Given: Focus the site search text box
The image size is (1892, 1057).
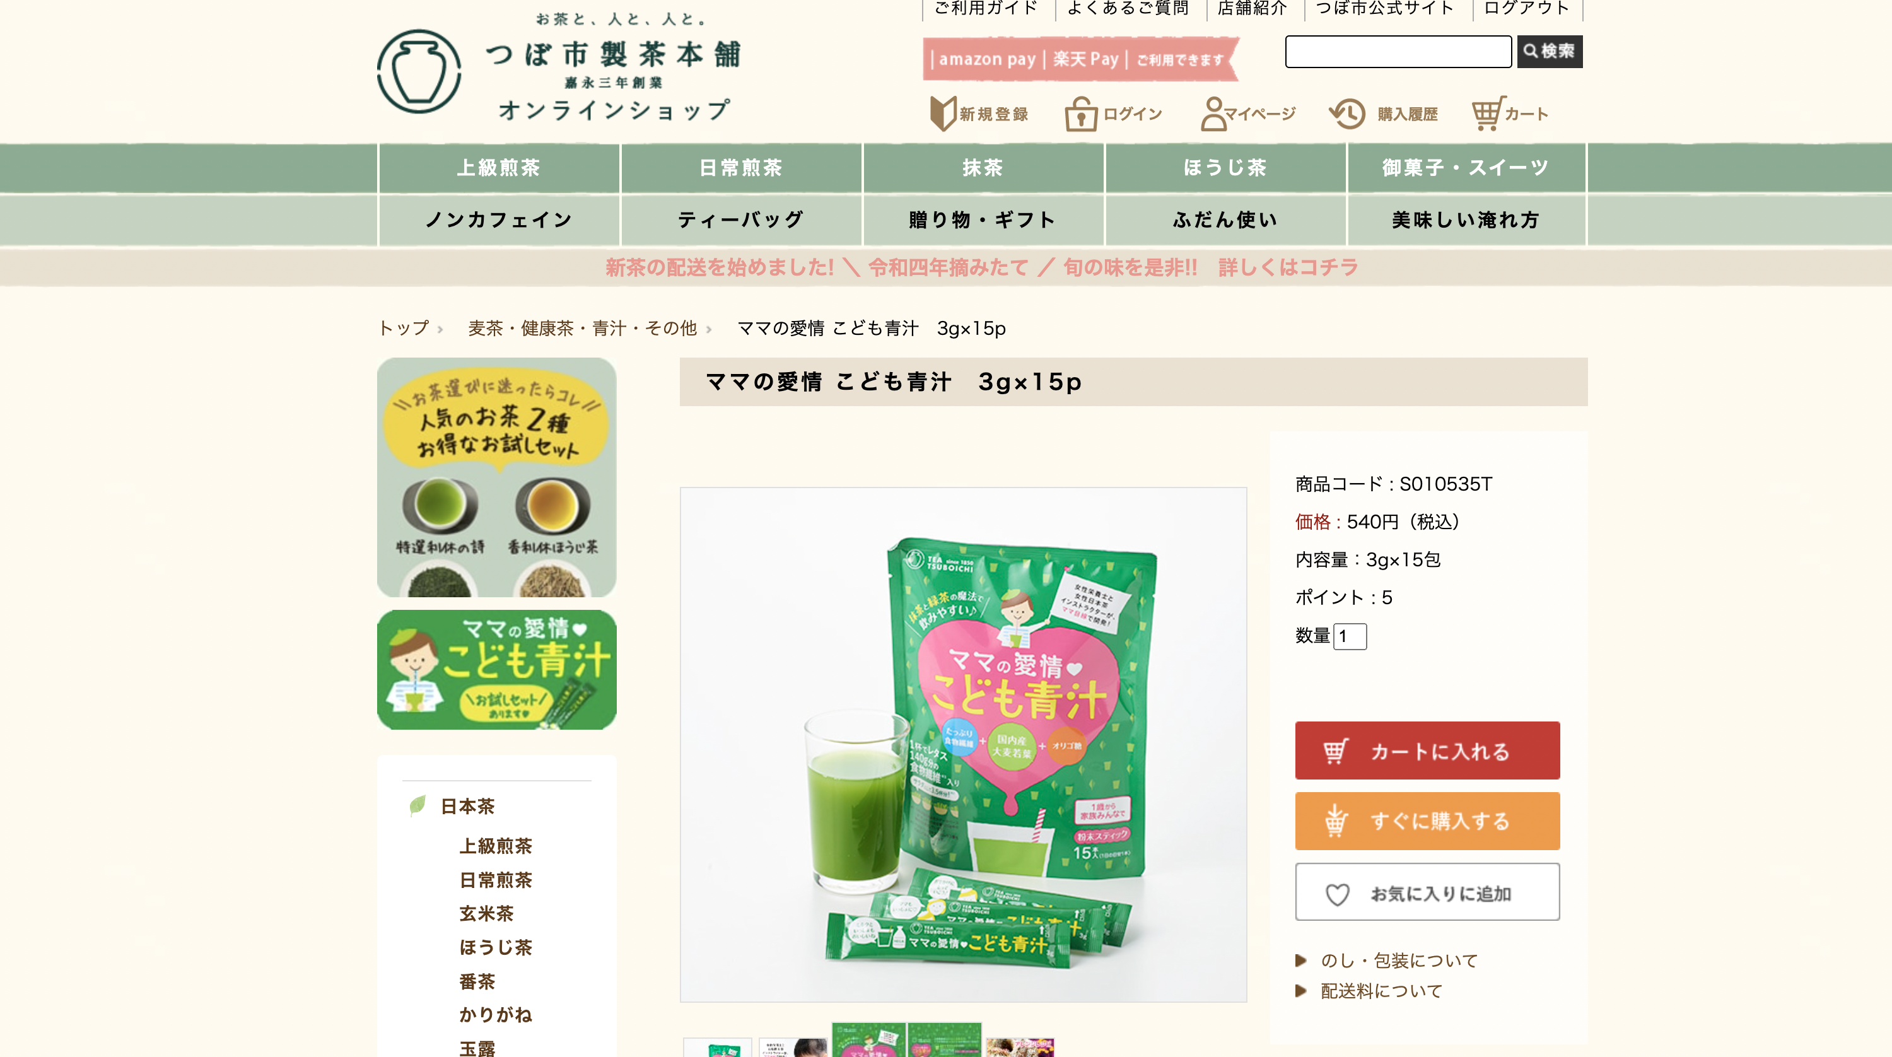Looking at the screenshot, I should pyautogui.click(x=1398, y=52).
